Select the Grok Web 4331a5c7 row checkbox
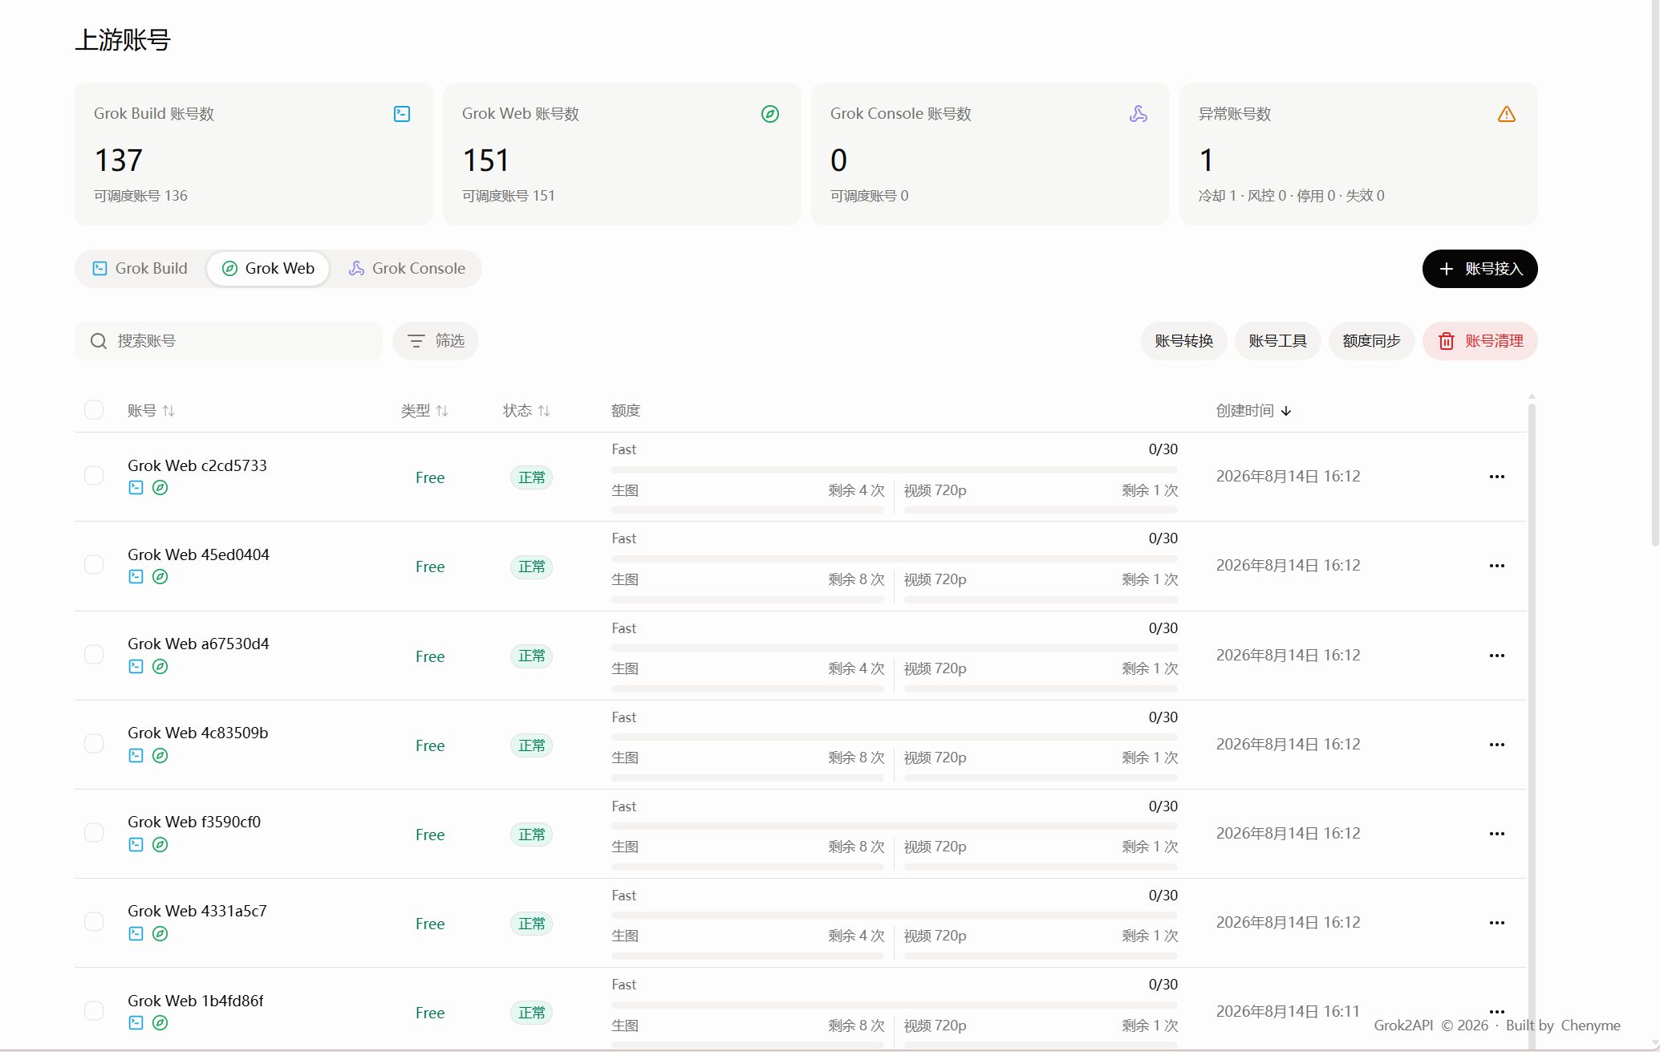Viewport: 1660px width, 1052px height. point(94,922)
